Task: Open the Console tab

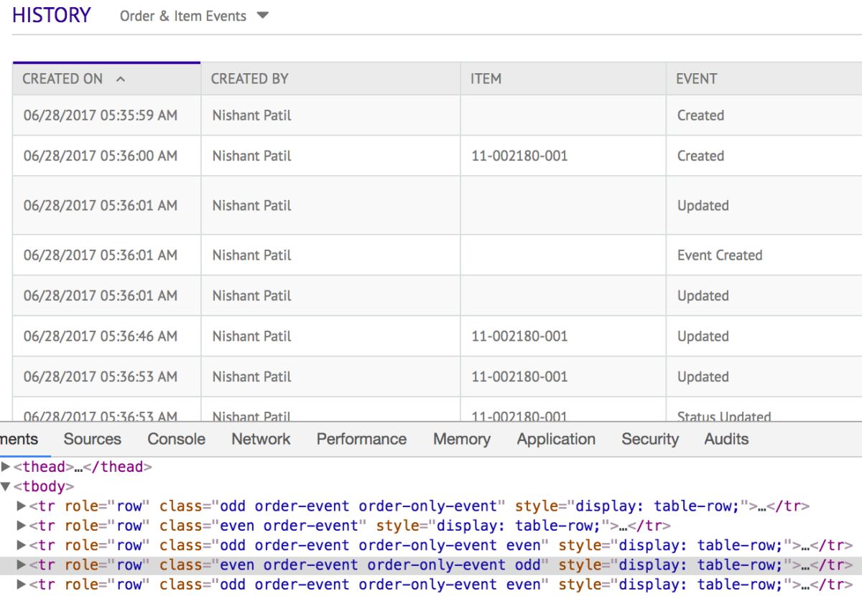Action: tap(176, 439)
